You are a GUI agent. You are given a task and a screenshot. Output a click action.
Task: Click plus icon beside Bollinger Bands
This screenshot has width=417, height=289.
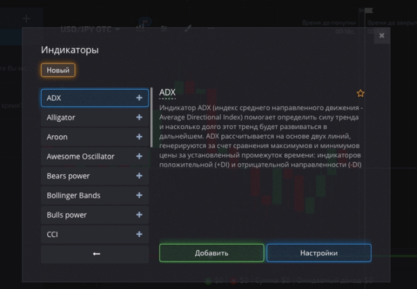tap(139, 195)
